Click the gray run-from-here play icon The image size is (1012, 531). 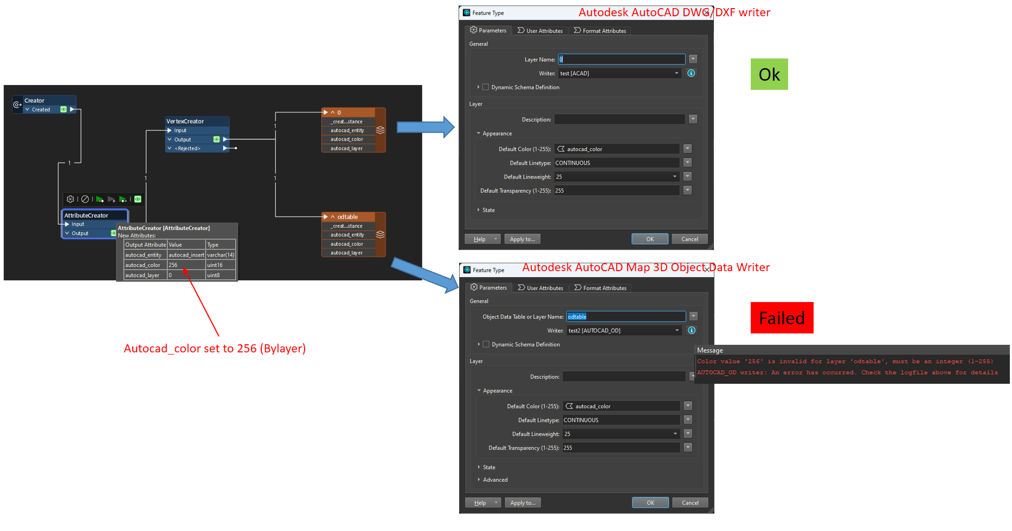click(x=112, y=199)
